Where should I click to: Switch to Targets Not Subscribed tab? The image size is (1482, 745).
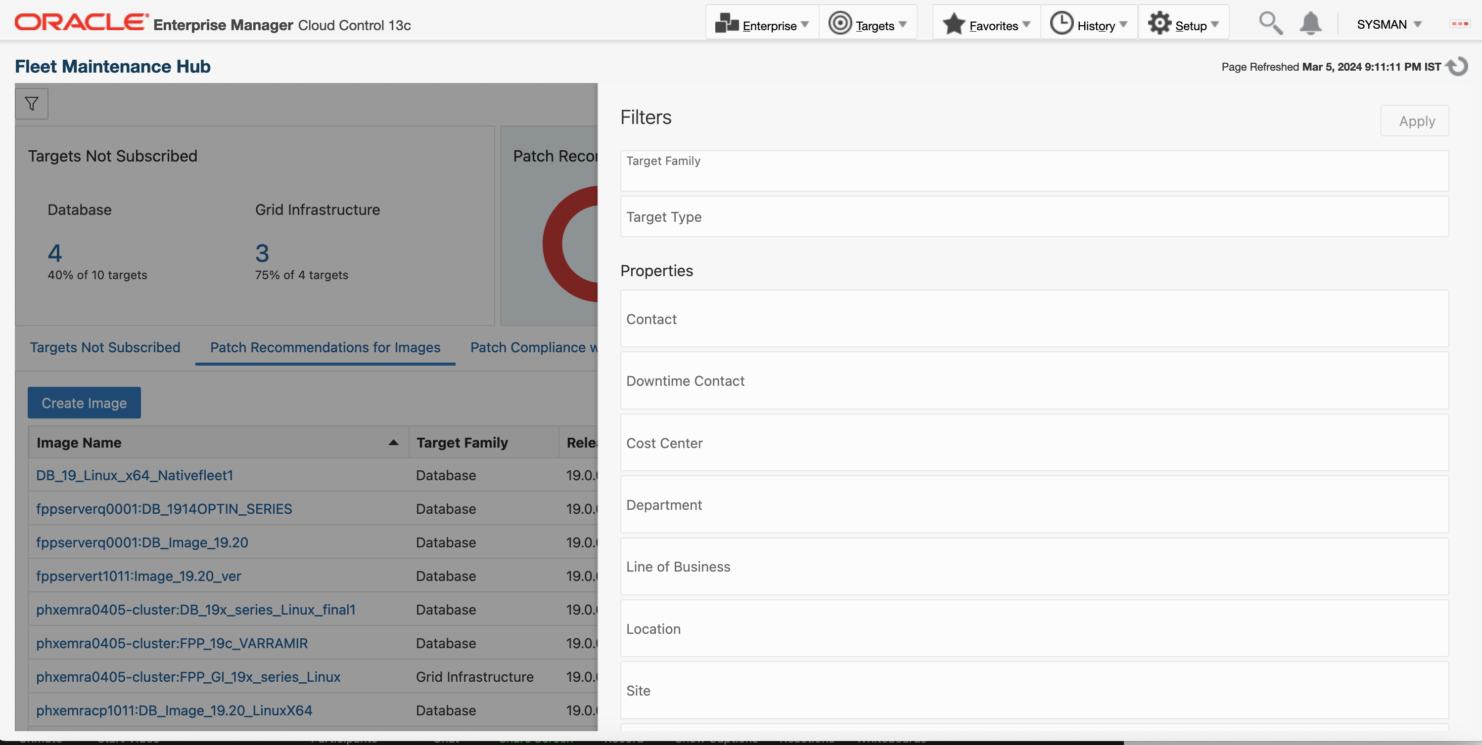[x=105, y=347]
